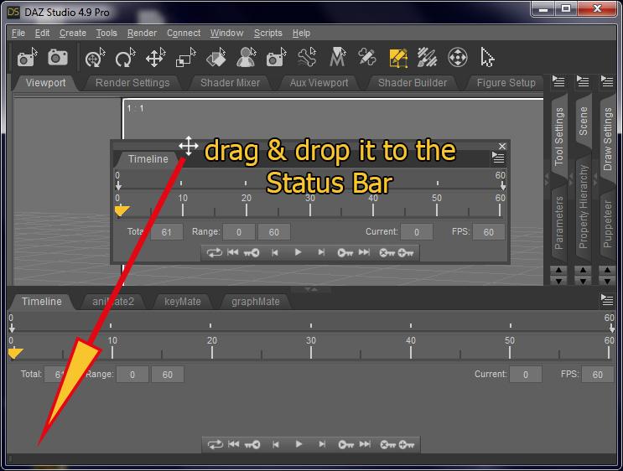The width and height of the screenshot is (623, 471).
Task: Select the Region Navigator person icon
Action: click(x=247, y=58)
